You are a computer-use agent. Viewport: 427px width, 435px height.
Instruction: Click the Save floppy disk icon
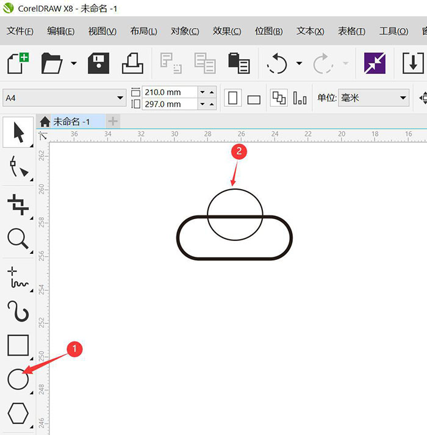(x=98, y=63)
